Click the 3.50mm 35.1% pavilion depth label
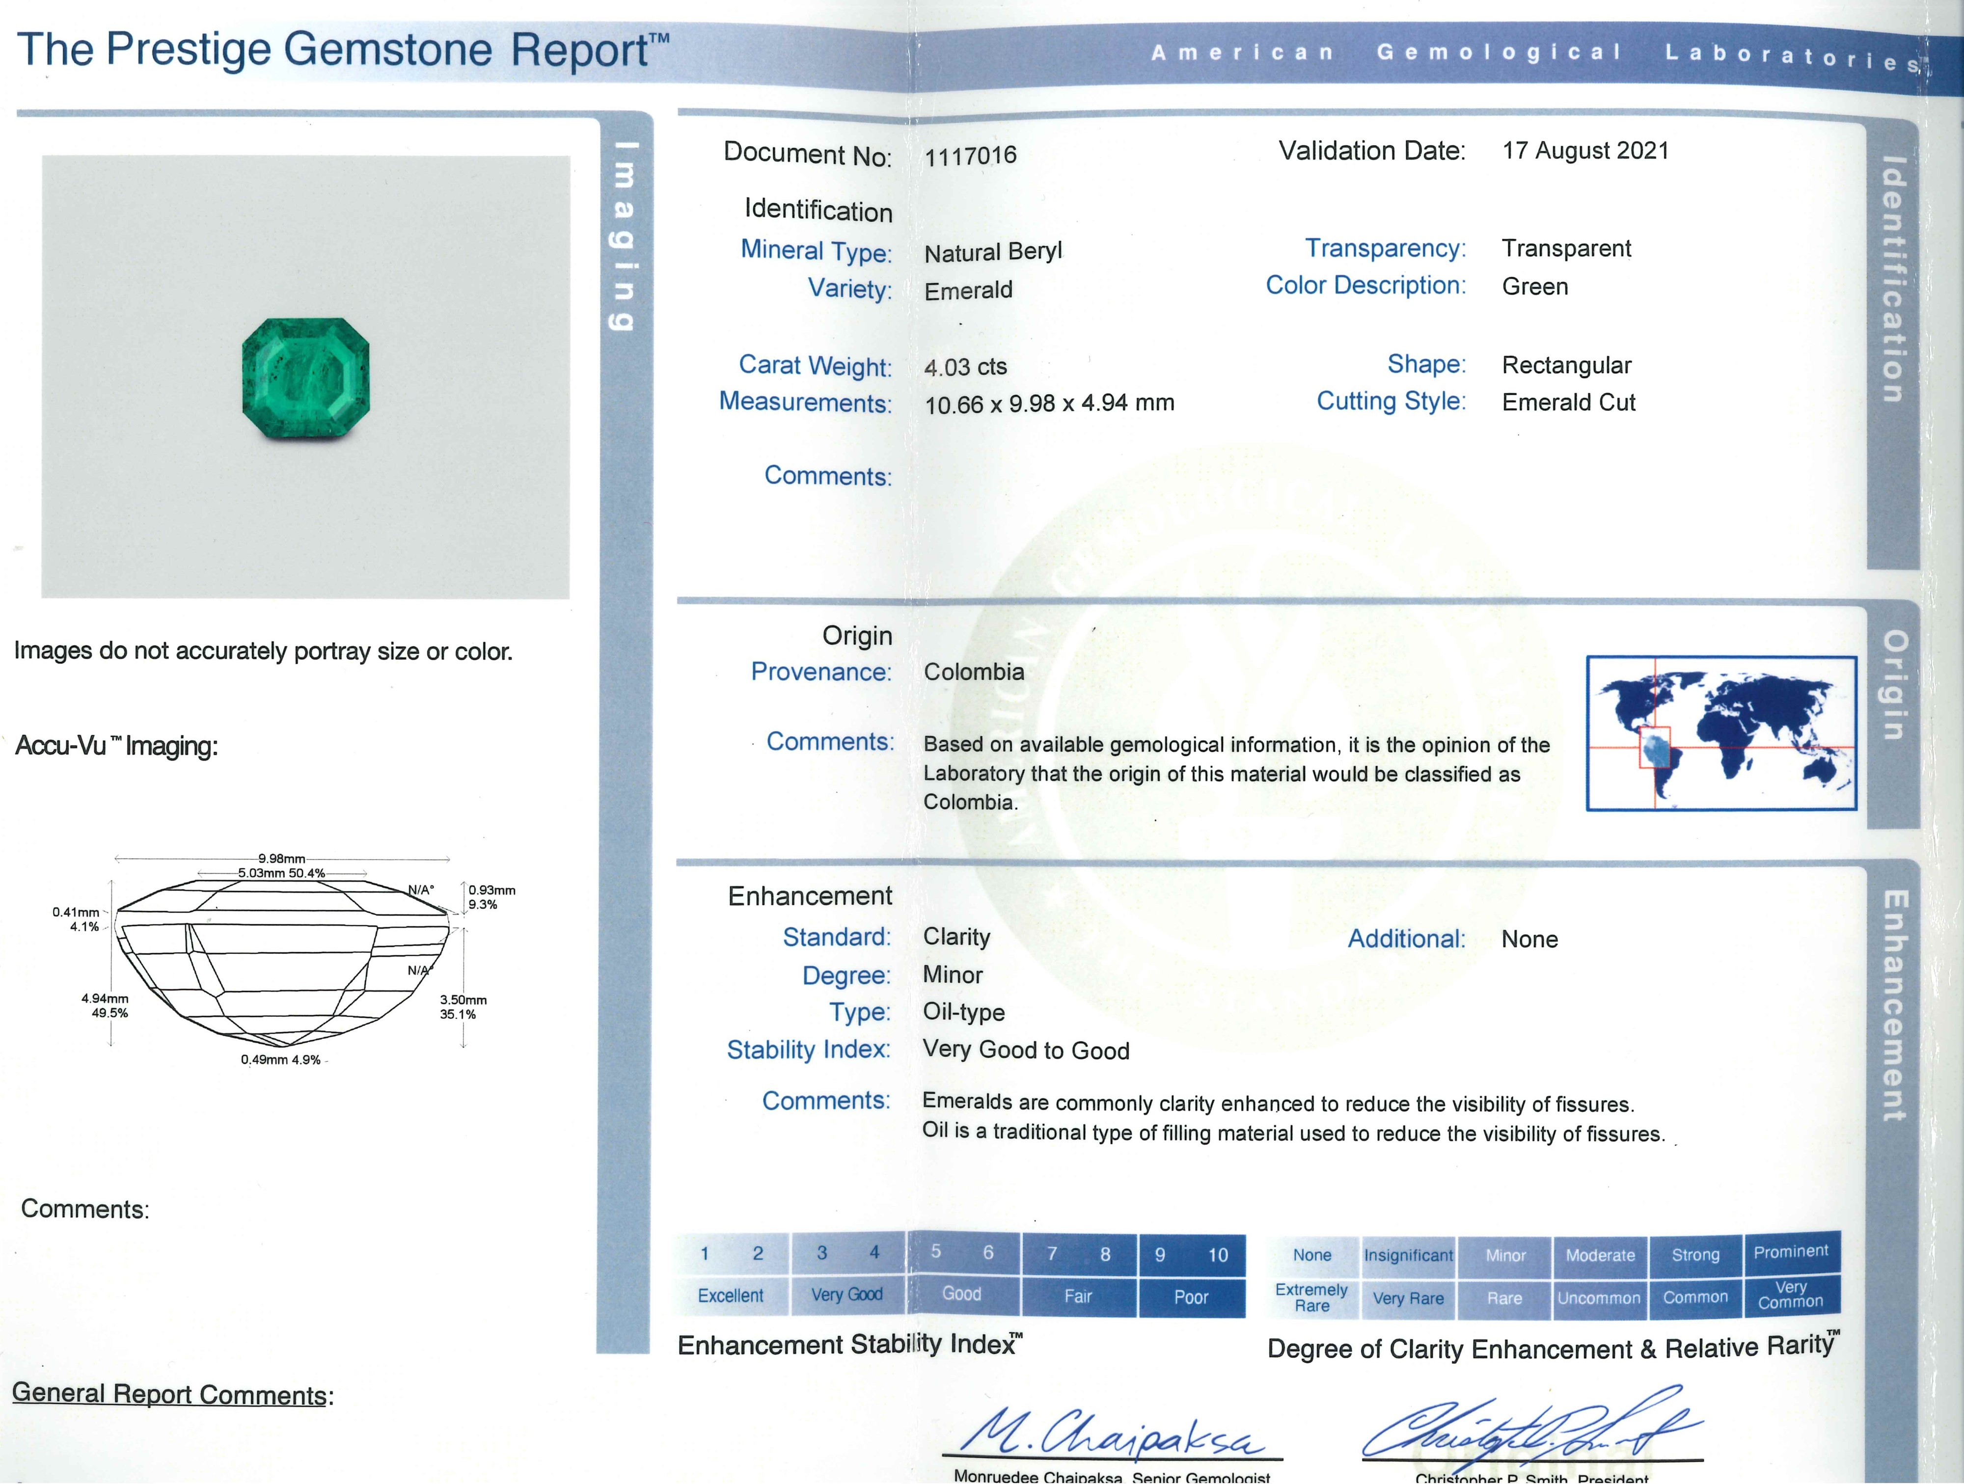1964x1484 pixels. tap(464, 1006)
